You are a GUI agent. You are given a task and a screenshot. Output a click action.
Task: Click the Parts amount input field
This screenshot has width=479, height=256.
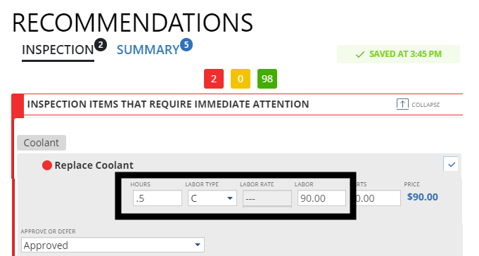pos(378,198)
